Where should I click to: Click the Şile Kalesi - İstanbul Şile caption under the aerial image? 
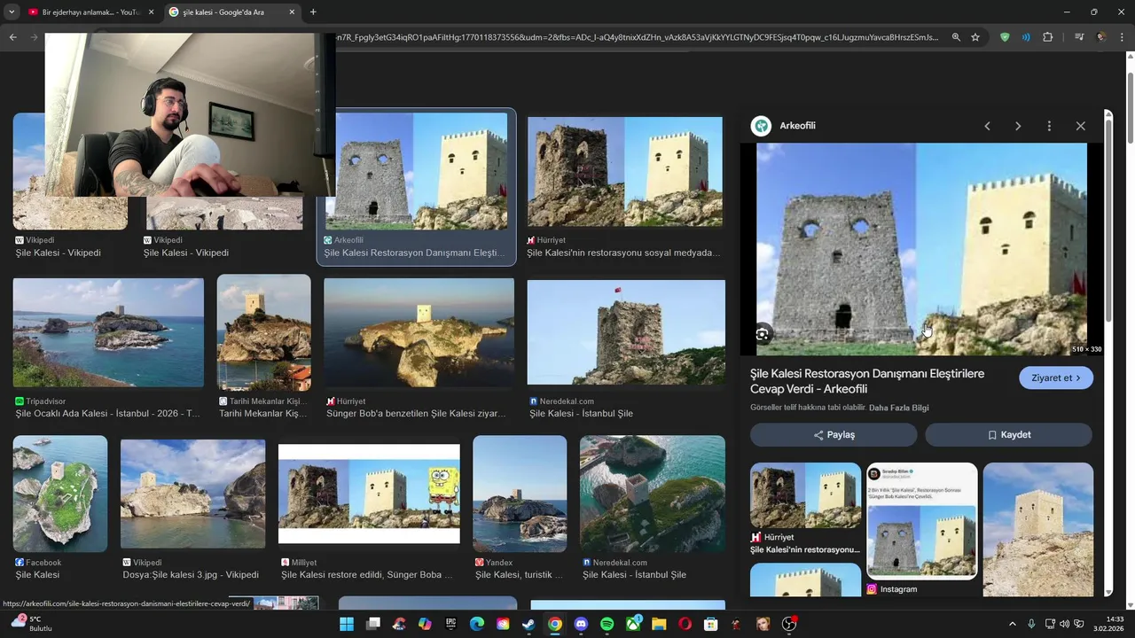pyautogui.click(x=634, y=575)
